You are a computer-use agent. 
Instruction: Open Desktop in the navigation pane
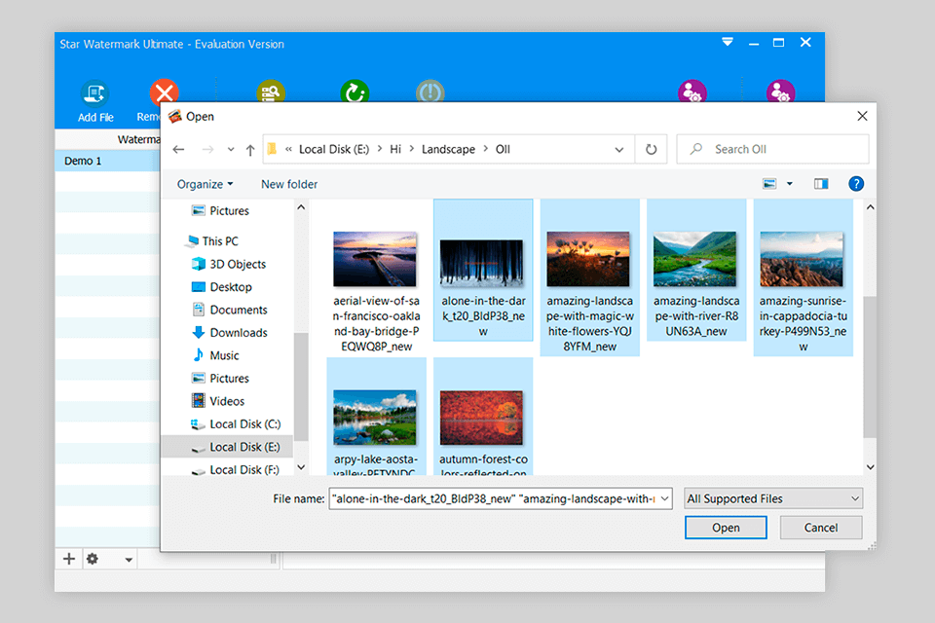(x=230, y=287)
